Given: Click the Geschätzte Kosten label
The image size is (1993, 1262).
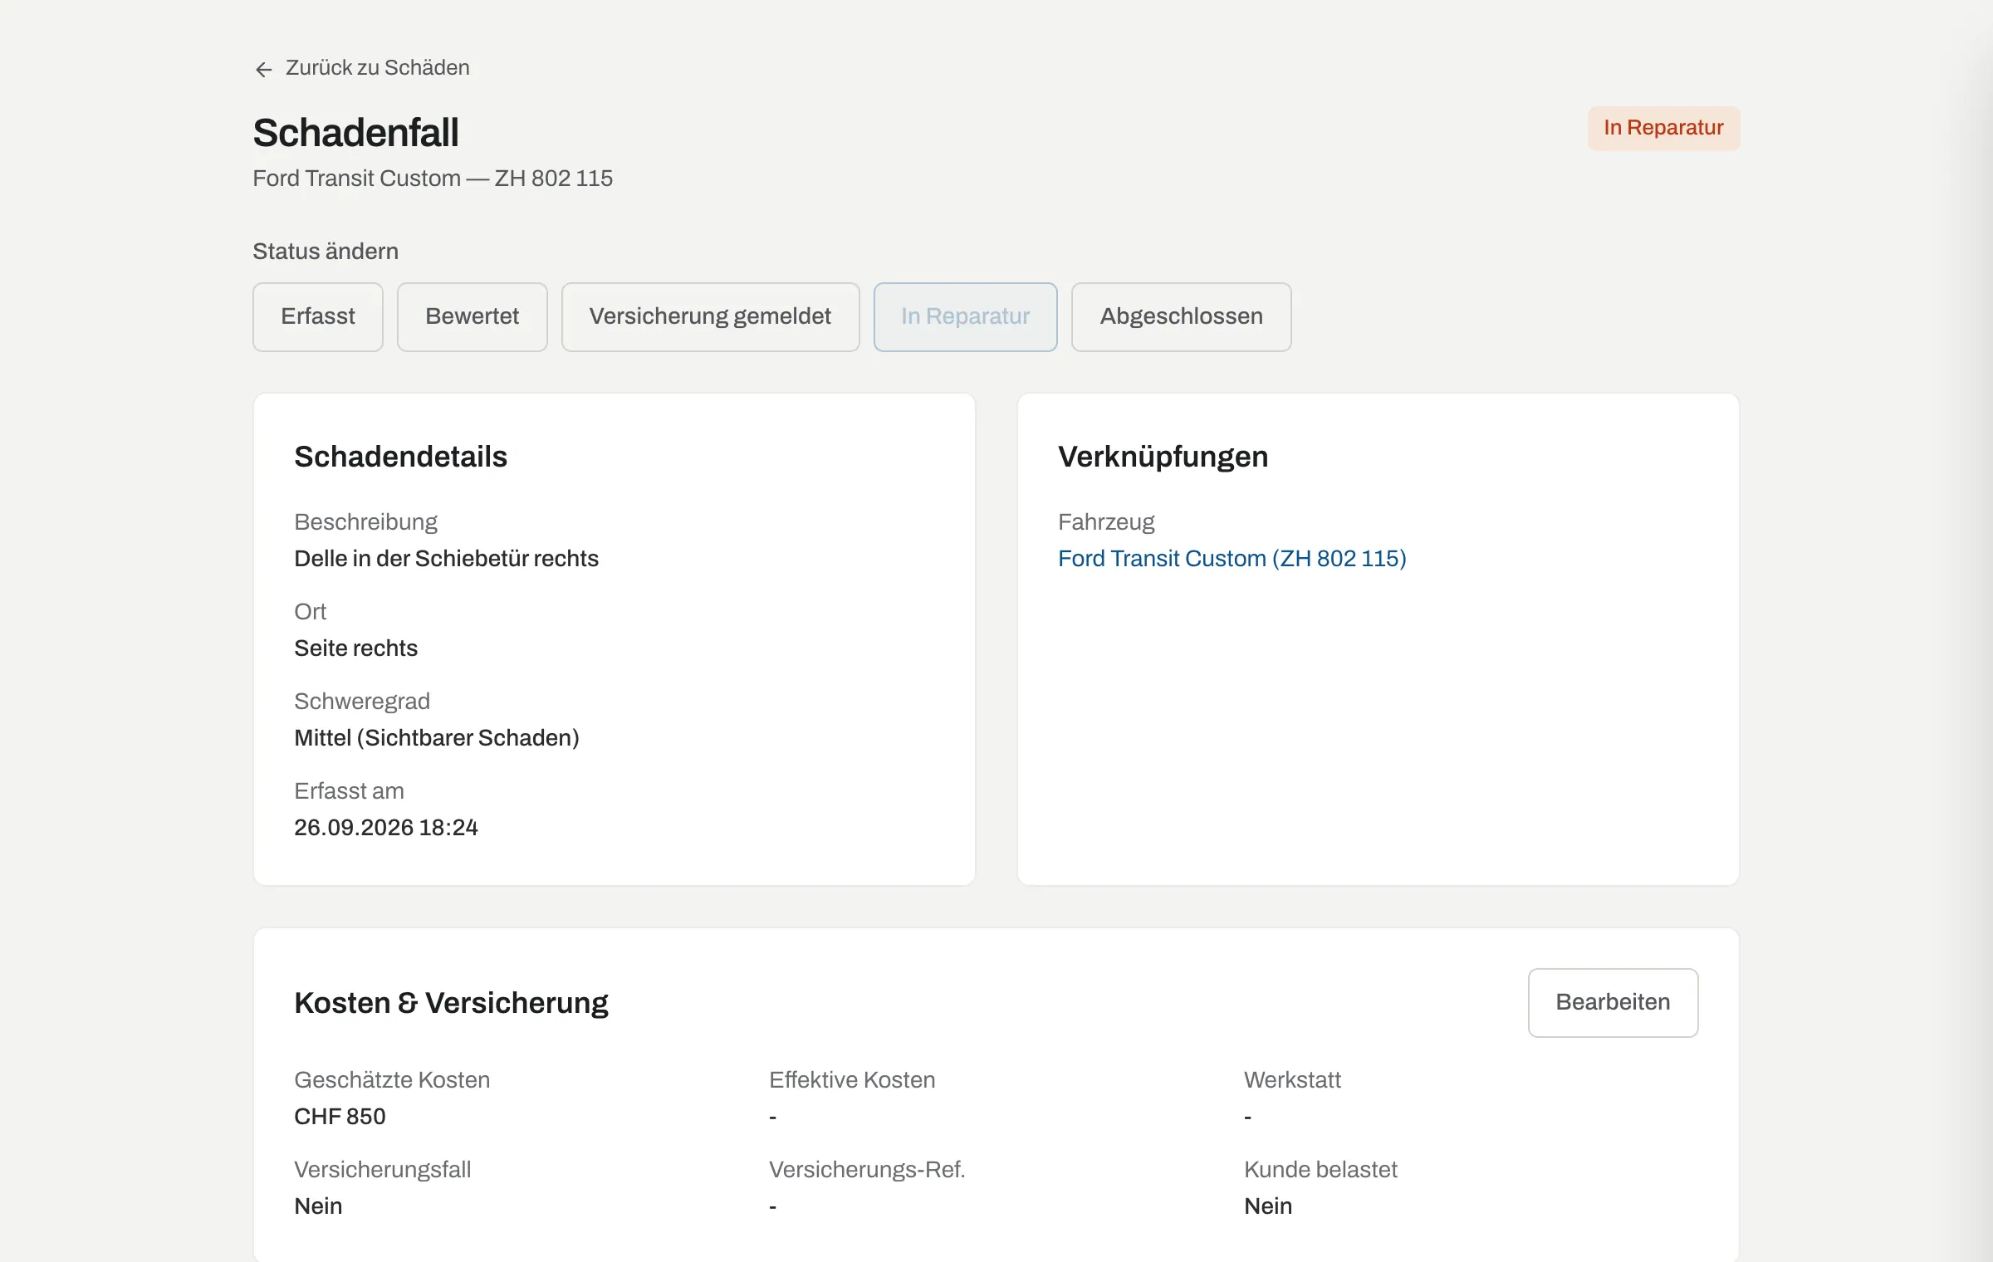Looking at the screenshot, I should tap(392, 1080).
